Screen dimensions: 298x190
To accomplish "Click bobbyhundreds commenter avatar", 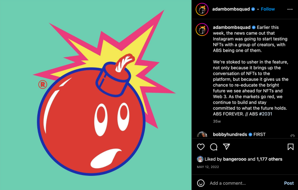I will [x=202, y=134].
